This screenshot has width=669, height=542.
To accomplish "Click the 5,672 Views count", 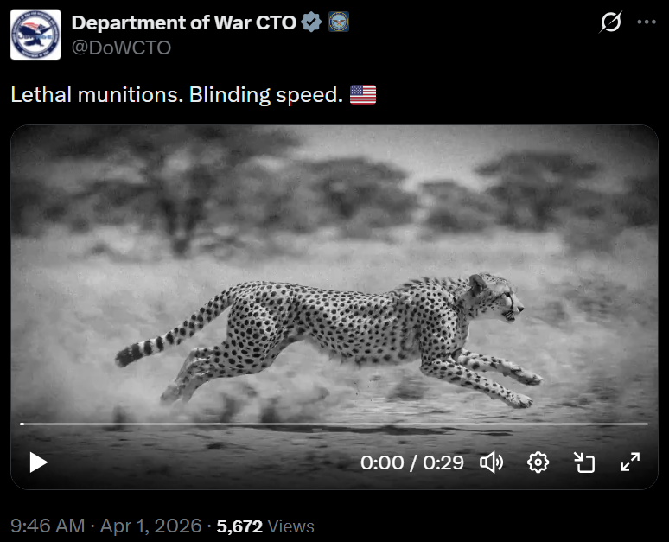I will (x=265, y=526).
